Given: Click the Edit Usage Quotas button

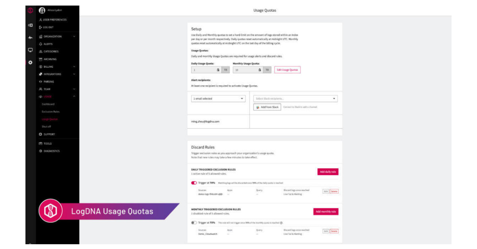Looking at the screenshot, I should (287, 70).
